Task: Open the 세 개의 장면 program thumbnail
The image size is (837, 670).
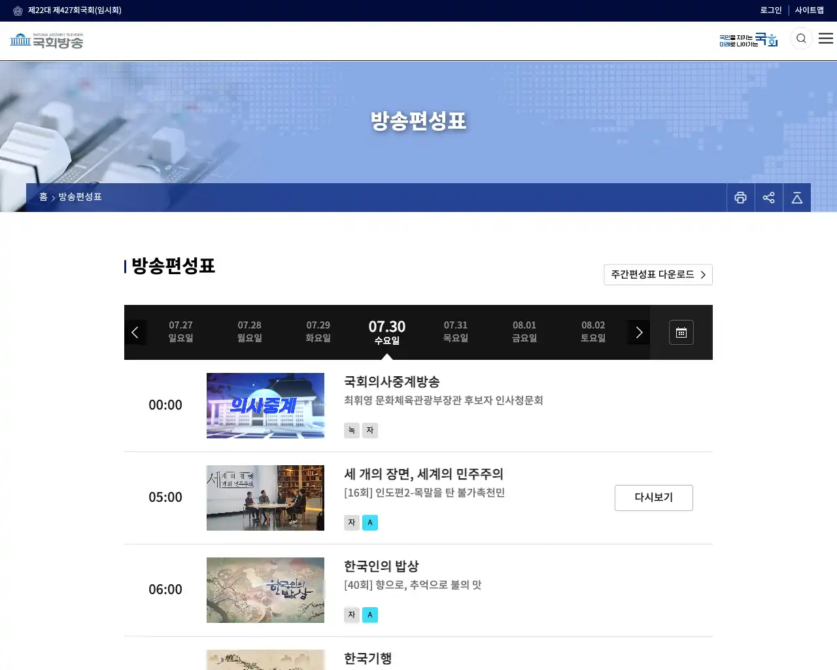Action: point(265,498)
